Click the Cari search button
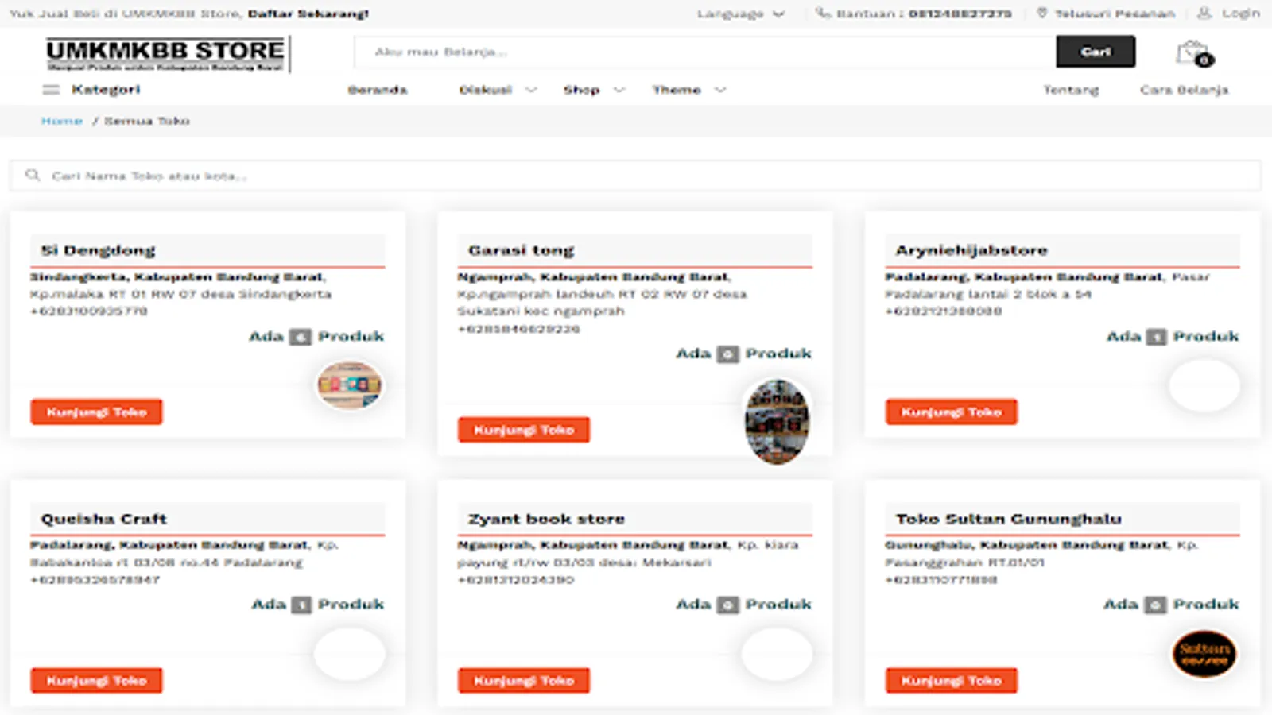Viewport: 1272px width, 715px height. coord(1096,52)
